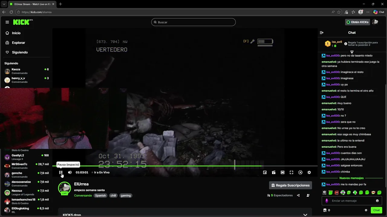The height and width of the screenshot is (217, 387).
Task: View 5 Espectadores viewer count
Action: click(x=280, y=195)
